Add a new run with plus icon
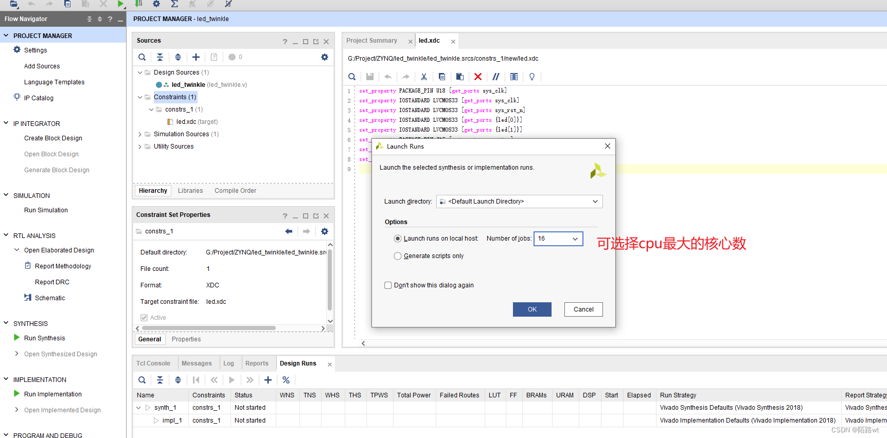The height and width of the screenshot is (438, 887). pos(268,380)
